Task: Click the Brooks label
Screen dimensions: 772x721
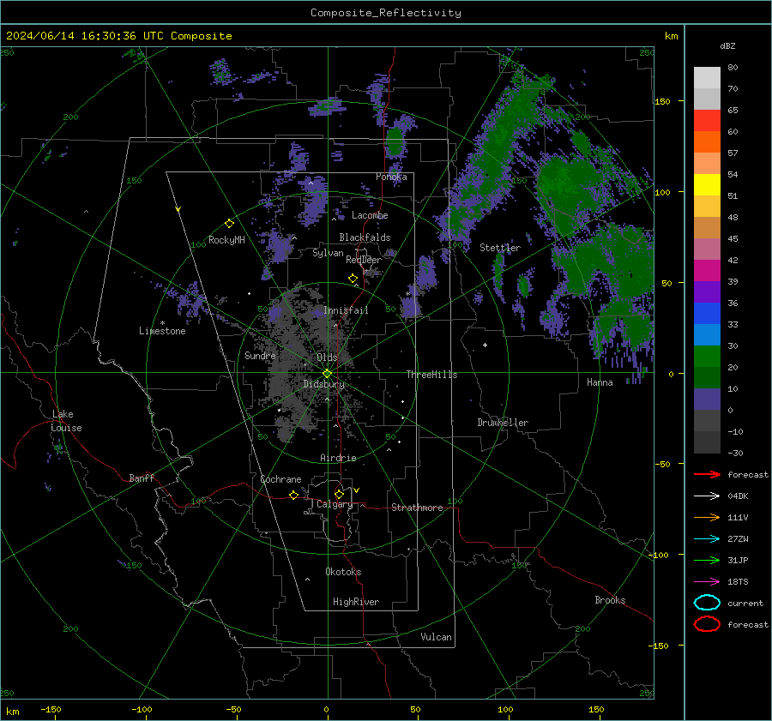Action: pyautogui.click(x=610, y=600)
